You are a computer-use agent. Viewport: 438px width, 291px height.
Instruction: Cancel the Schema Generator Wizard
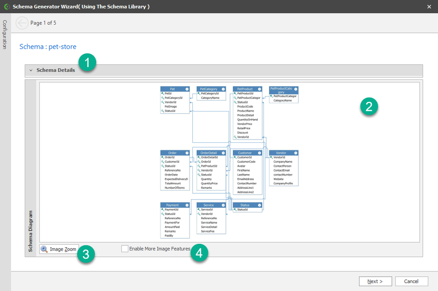411,281
